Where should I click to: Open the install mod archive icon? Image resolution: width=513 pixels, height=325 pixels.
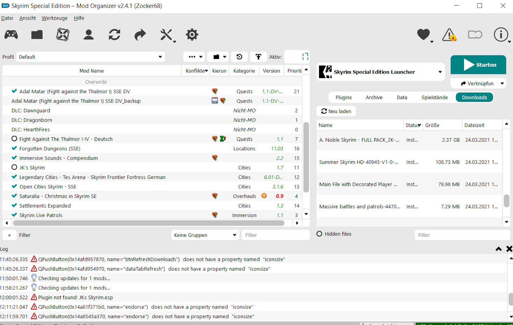click(37, 35)
